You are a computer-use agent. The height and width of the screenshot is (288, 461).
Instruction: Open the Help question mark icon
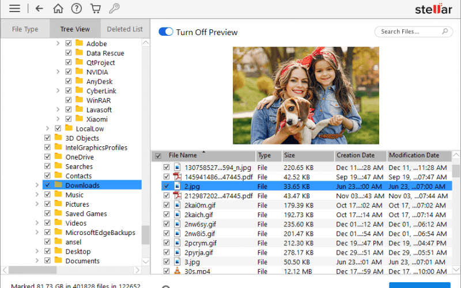76,9
